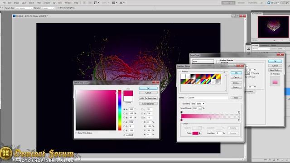This screenshot has width=290, height=163.
Task: Select the black-to-white gradient preset
Action: click(x=193, y=77)
